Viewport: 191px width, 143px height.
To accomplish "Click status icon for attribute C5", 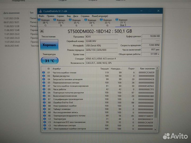I will 45,125.
